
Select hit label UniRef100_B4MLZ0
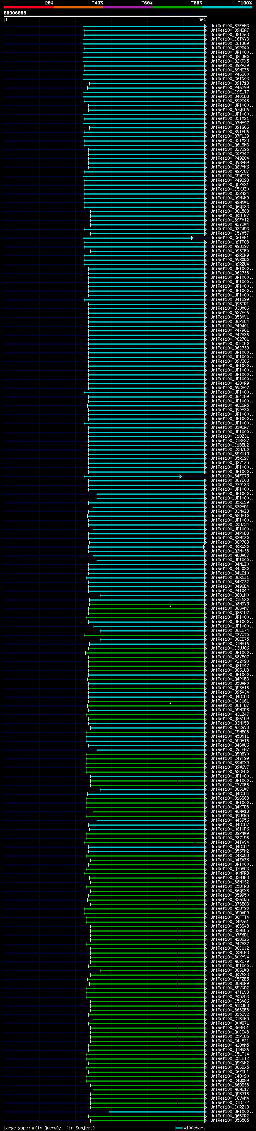click(229, 564)
